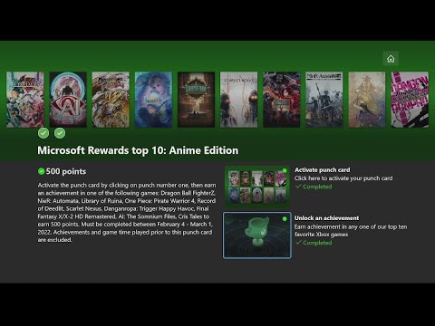Viewport: 435px width, 326px height.
Task: Click 'Click here to activate your punch card'
Action: pyautogui.click(x=343, y=178)
